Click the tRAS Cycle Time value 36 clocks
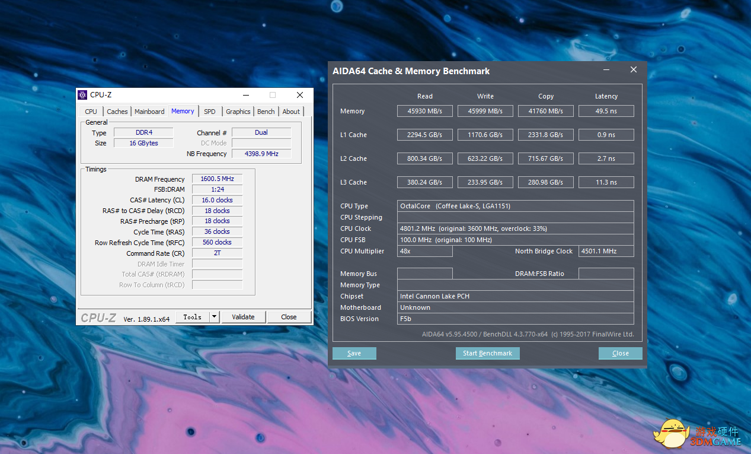 217,231
